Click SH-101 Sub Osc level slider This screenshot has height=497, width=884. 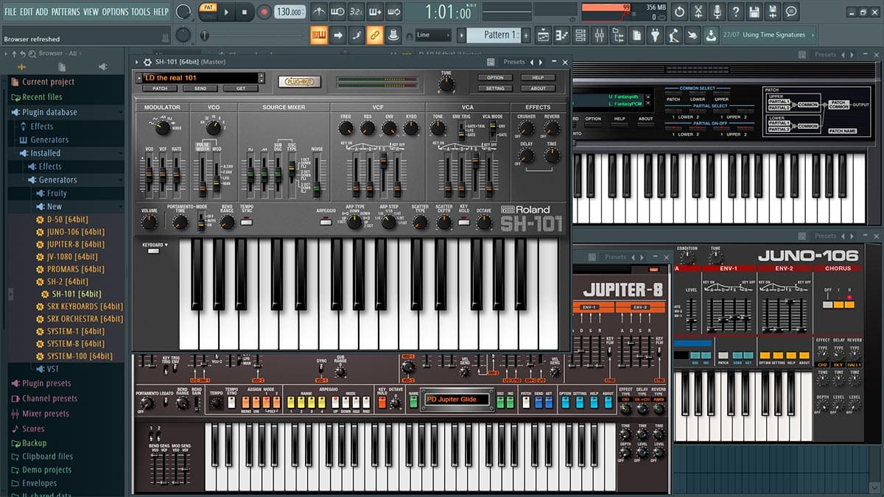pyautogui.click(x=278, y=175)
